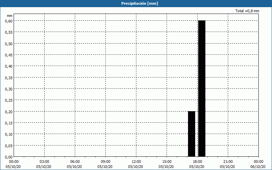Click the 0,30 y-axis value
This screenshot has height=170, width=272.
point(9,89)
